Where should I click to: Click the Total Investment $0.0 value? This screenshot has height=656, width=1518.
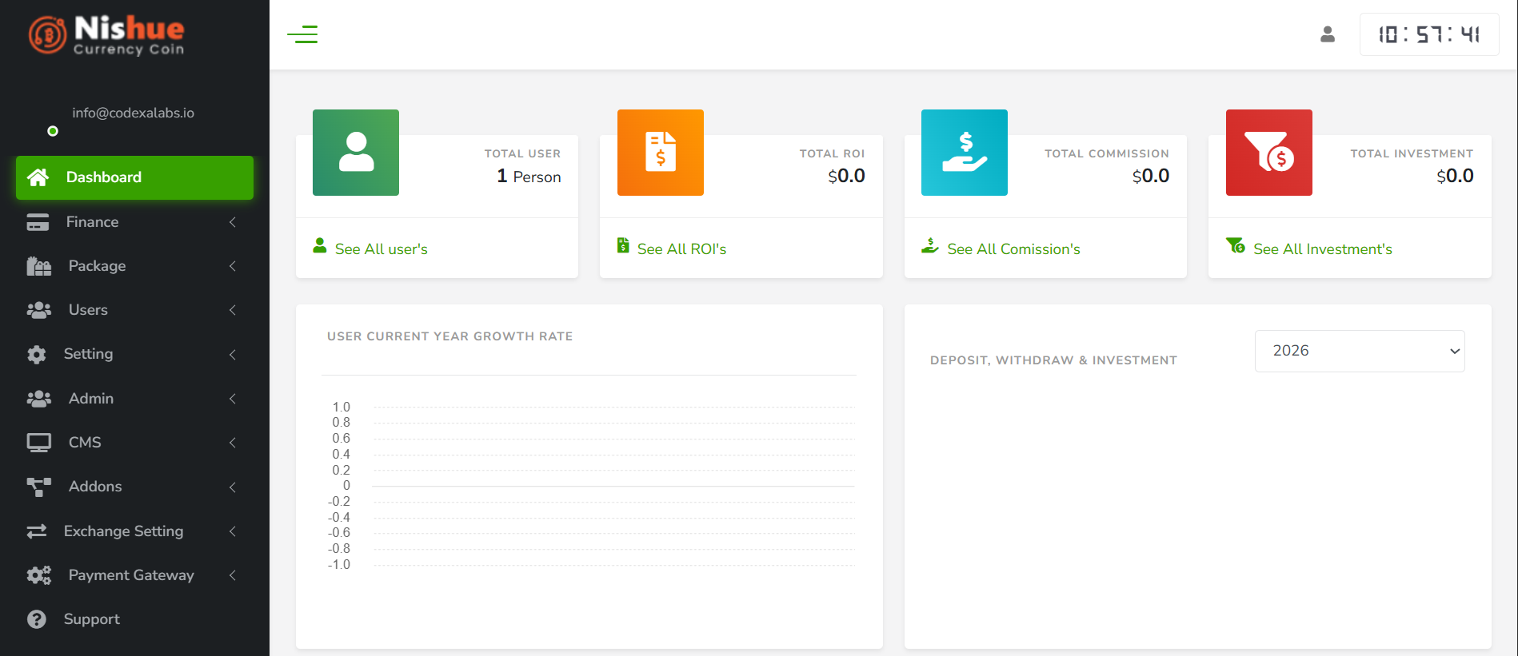coord(1455,176)
